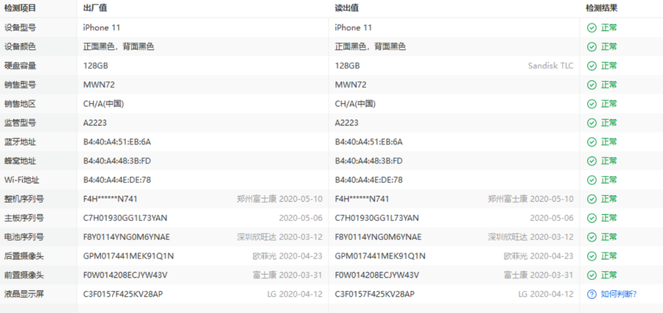
Task: Select the 蜂窝地址 row label
Action: click(x=20, y=161)
